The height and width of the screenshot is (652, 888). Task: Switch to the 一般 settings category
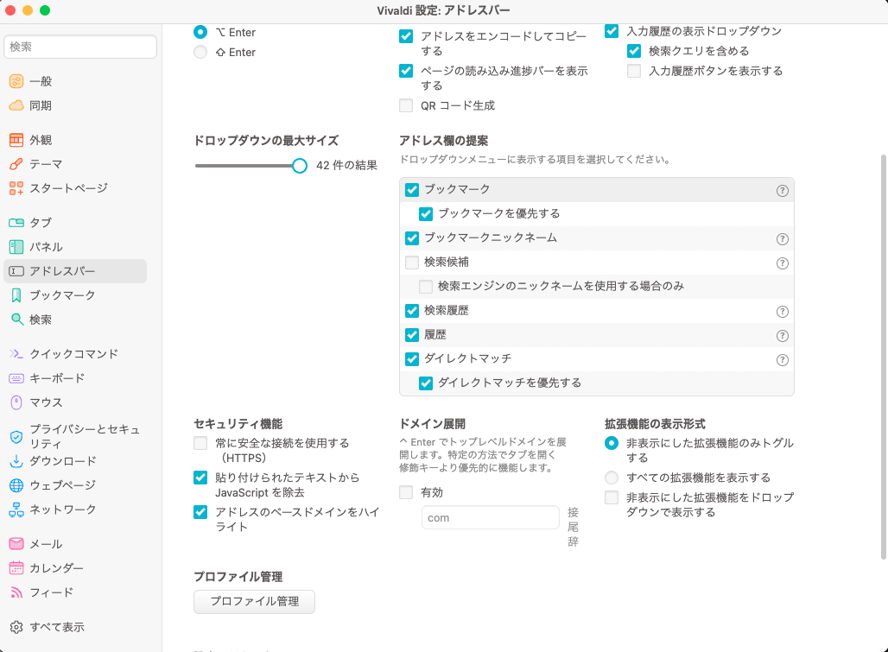(x=43, y=80)
